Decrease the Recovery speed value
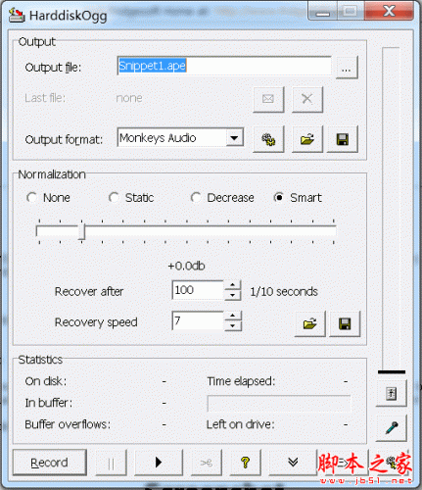The height and width of the screenshot is (490, 422). (x=232, y=326)
